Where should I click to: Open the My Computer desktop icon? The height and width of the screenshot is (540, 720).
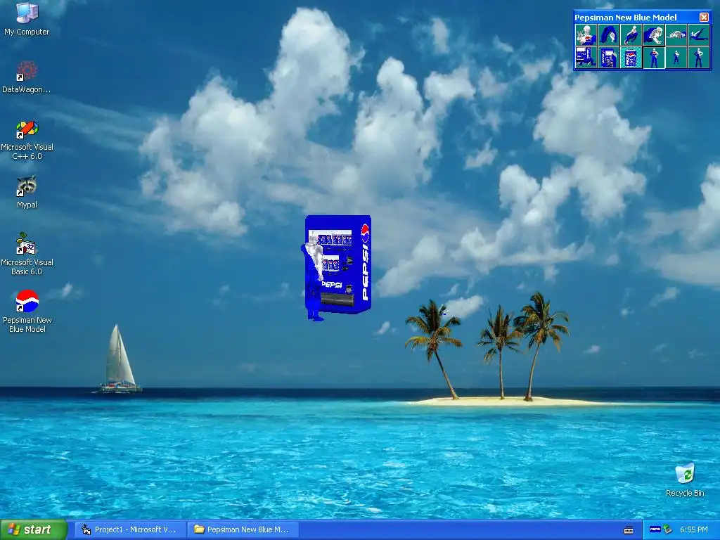tap(27, 19)
